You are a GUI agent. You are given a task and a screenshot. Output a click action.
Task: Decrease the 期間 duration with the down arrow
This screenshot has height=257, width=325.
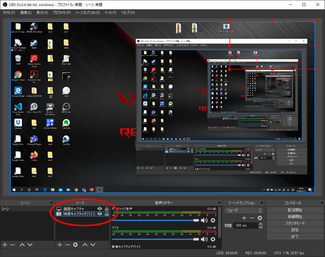coord(261,227)
